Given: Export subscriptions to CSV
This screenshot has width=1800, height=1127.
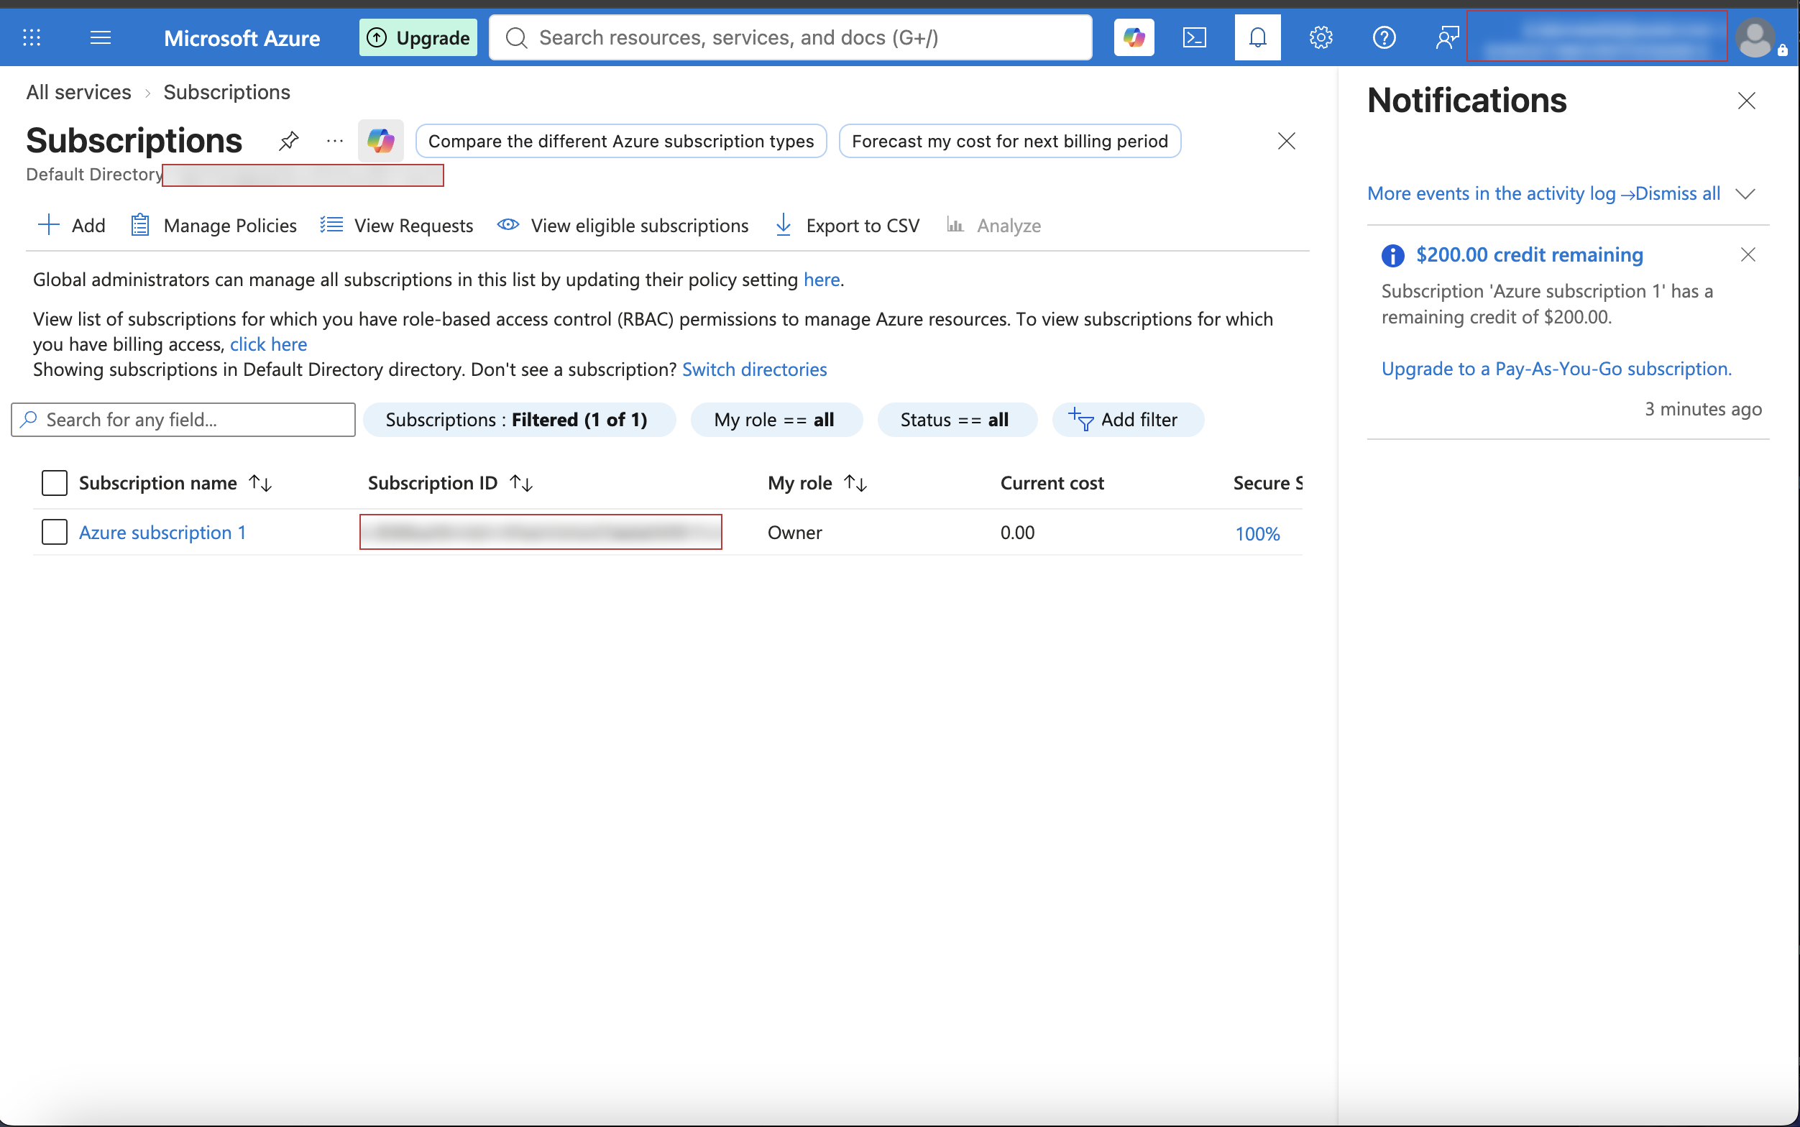Looking at the screenshot, I should pos(848,225).
